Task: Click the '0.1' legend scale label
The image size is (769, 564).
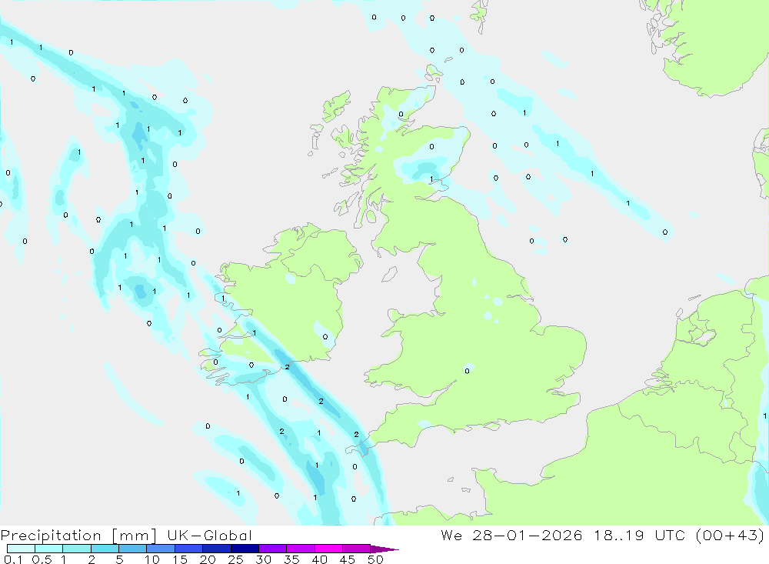Action: click(x=13, y=559)
